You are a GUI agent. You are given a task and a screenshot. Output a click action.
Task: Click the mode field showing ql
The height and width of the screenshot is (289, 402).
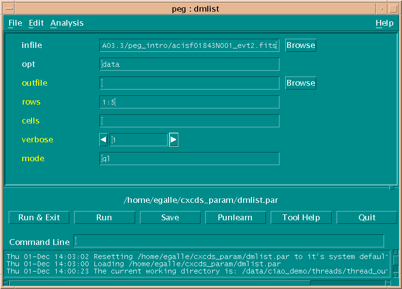(x=189, y=159)
